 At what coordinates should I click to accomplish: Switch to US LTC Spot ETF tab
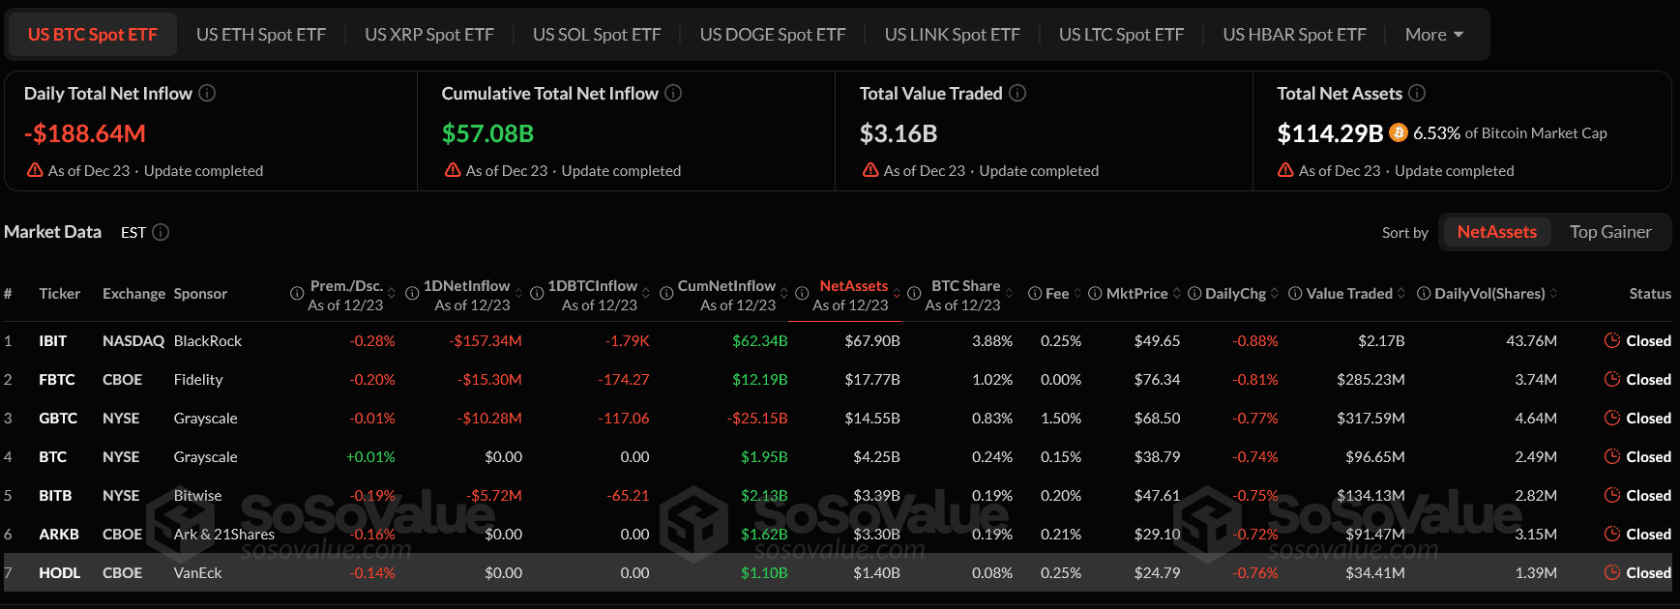click(1122, 35)
